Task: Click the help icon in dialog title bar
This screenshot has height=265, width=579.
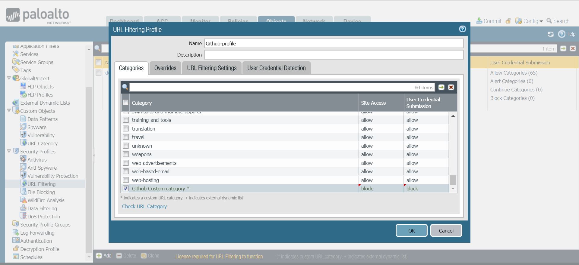Action: coord(462,29)
